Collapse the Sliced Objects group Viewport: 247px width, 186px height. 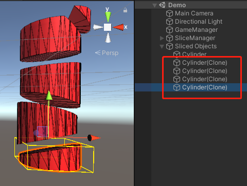tap(162, 46)
